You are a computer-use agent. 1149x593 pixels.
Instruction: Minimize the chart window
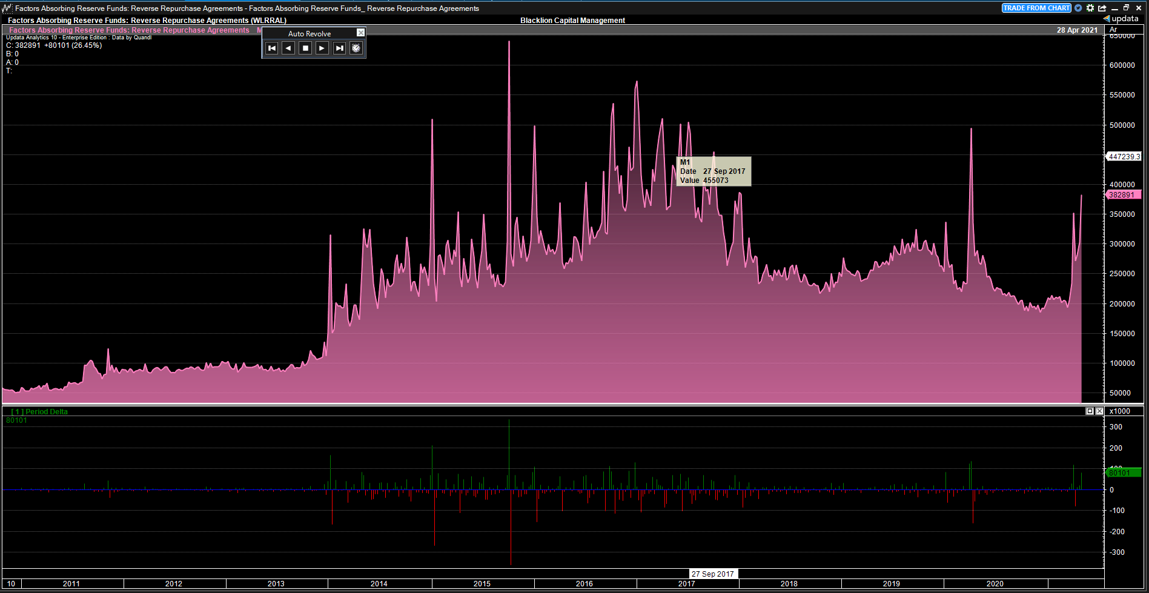click(1114, 8)
